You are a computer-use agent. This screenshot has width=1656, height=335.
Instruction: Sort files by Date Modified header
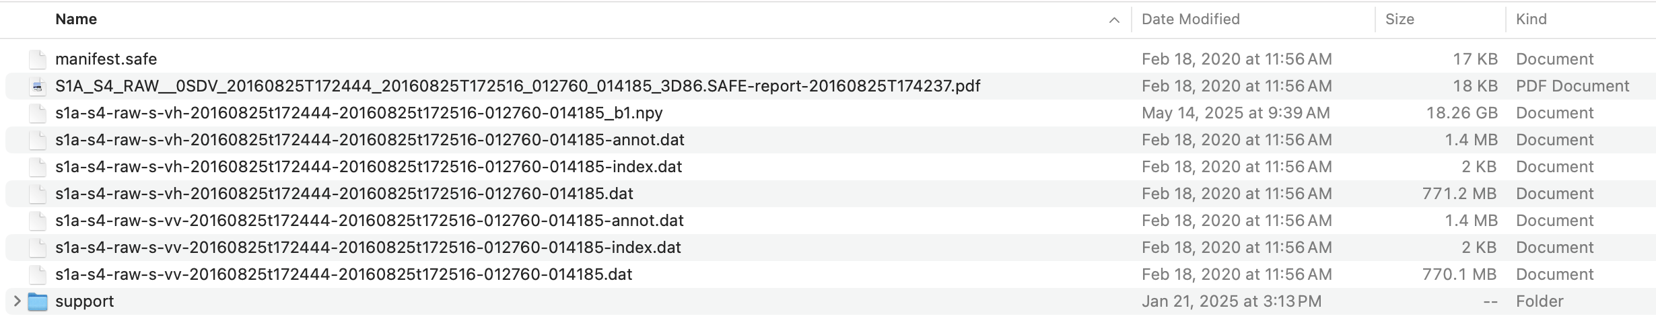coord(1190,20)
